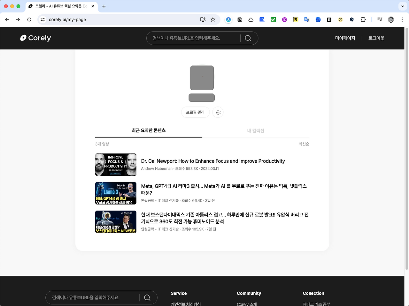This screenshot has height=306, width=409.
Task: Open the Notion extension icon
Action: (240, 19)
